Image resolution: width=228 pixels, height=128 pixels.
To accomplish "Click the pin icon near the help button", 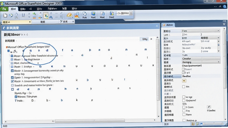I will pos(220,6).
